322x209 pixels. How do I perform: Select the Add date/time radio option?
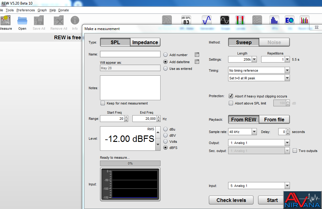(x=165, y=62)
